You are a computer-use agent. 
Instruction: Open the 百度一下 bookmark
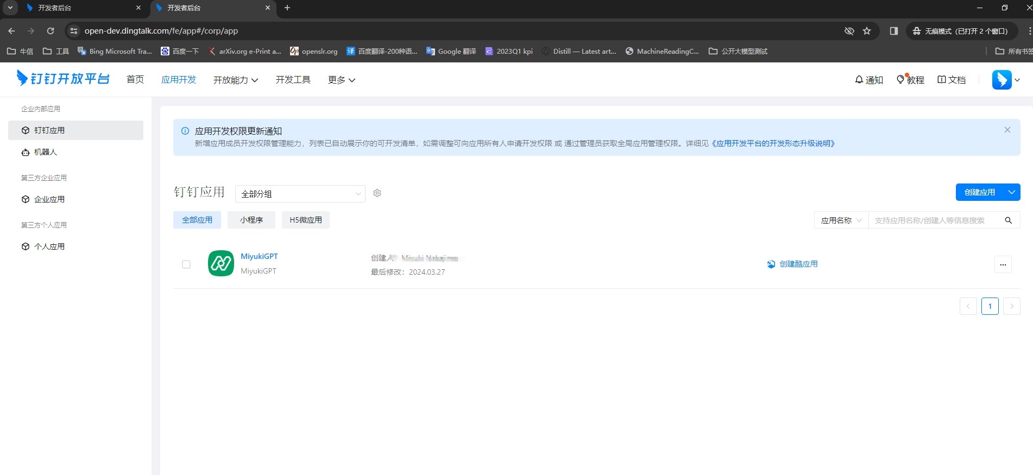tap(180, 51)
